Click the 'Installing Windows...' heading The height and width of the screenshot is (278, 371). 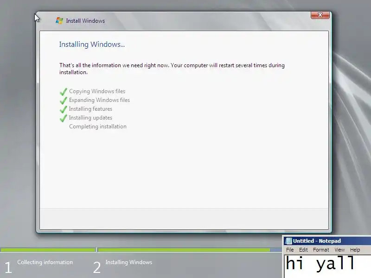coord(92,44)
